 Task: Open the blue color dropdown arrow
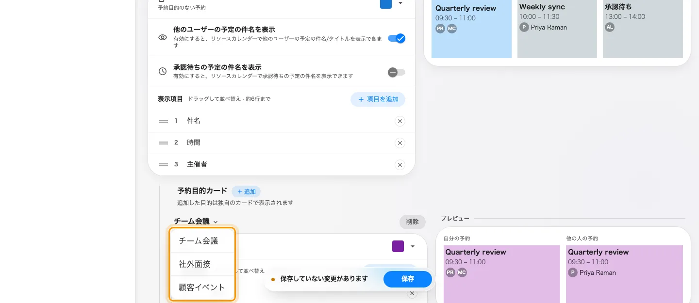(400, 3)
